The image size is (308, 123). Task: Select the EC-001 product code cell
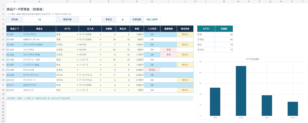point(15,34)
